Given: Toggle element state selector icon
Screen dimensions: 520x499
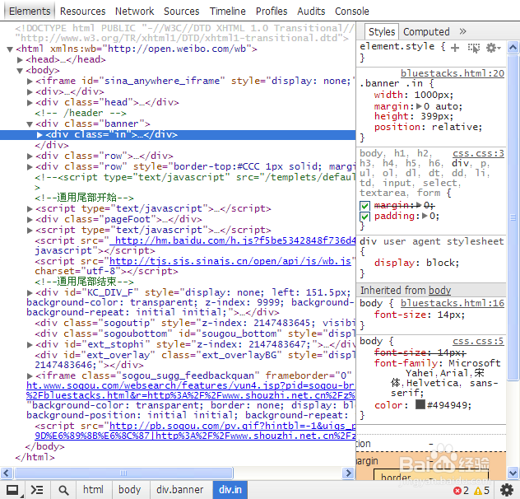Looking at the screenshot, I should pyautogui.click(x=474, y=48).
